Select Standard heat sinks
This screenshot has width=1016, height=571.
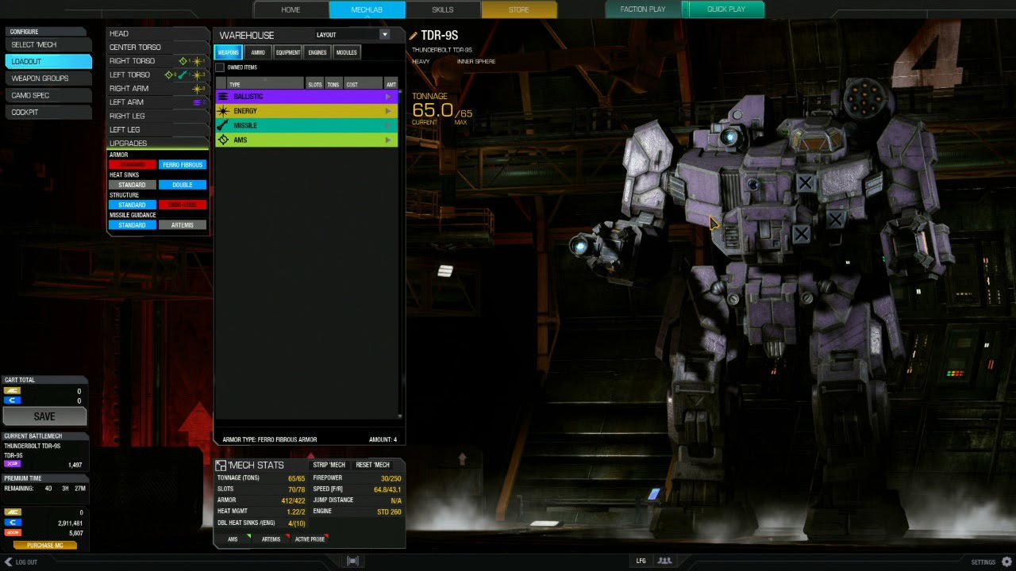(132, 185)
